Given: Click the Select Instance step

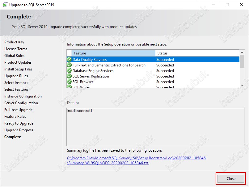Looking at the screenshot, I should pos(16,83).
